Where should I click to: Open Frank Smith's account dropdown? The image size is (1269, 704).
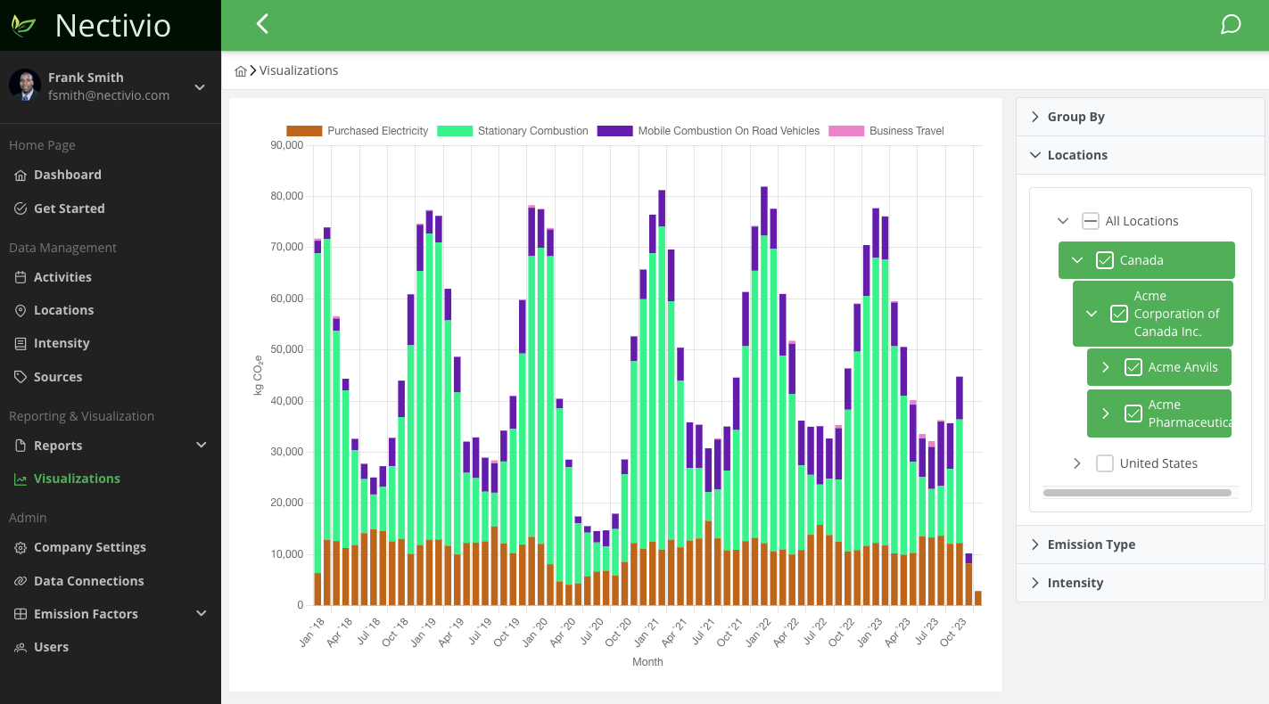coord(200,86)
